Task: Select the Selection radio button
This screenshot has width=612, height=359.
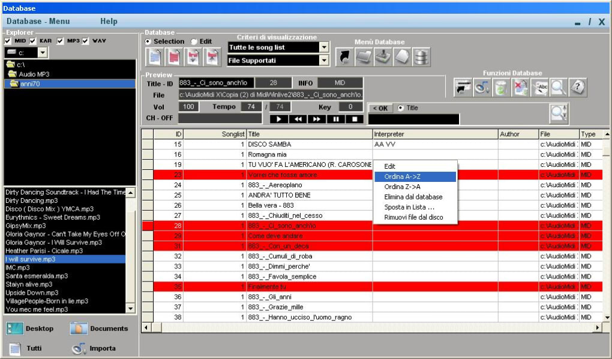Action: tap(148, 41)
